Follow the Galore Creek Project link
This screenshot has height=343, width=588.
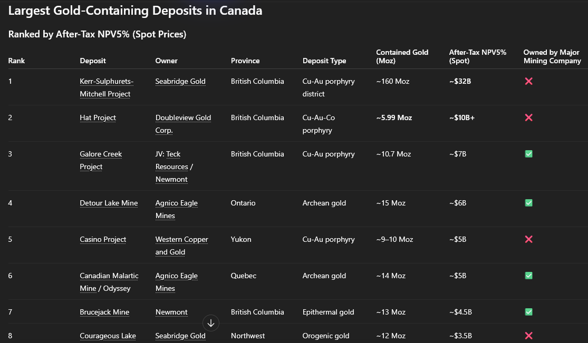[101, 154]
